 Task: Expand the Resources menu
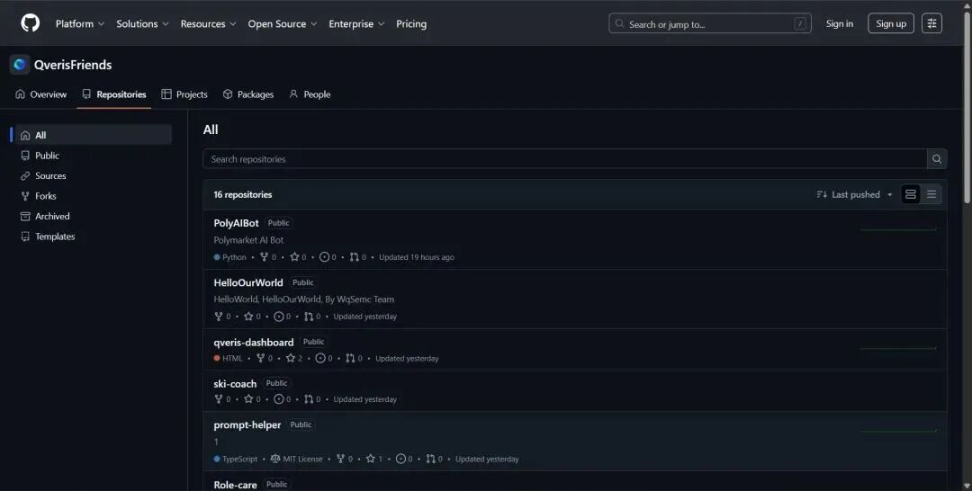click(x=208, y=23)
